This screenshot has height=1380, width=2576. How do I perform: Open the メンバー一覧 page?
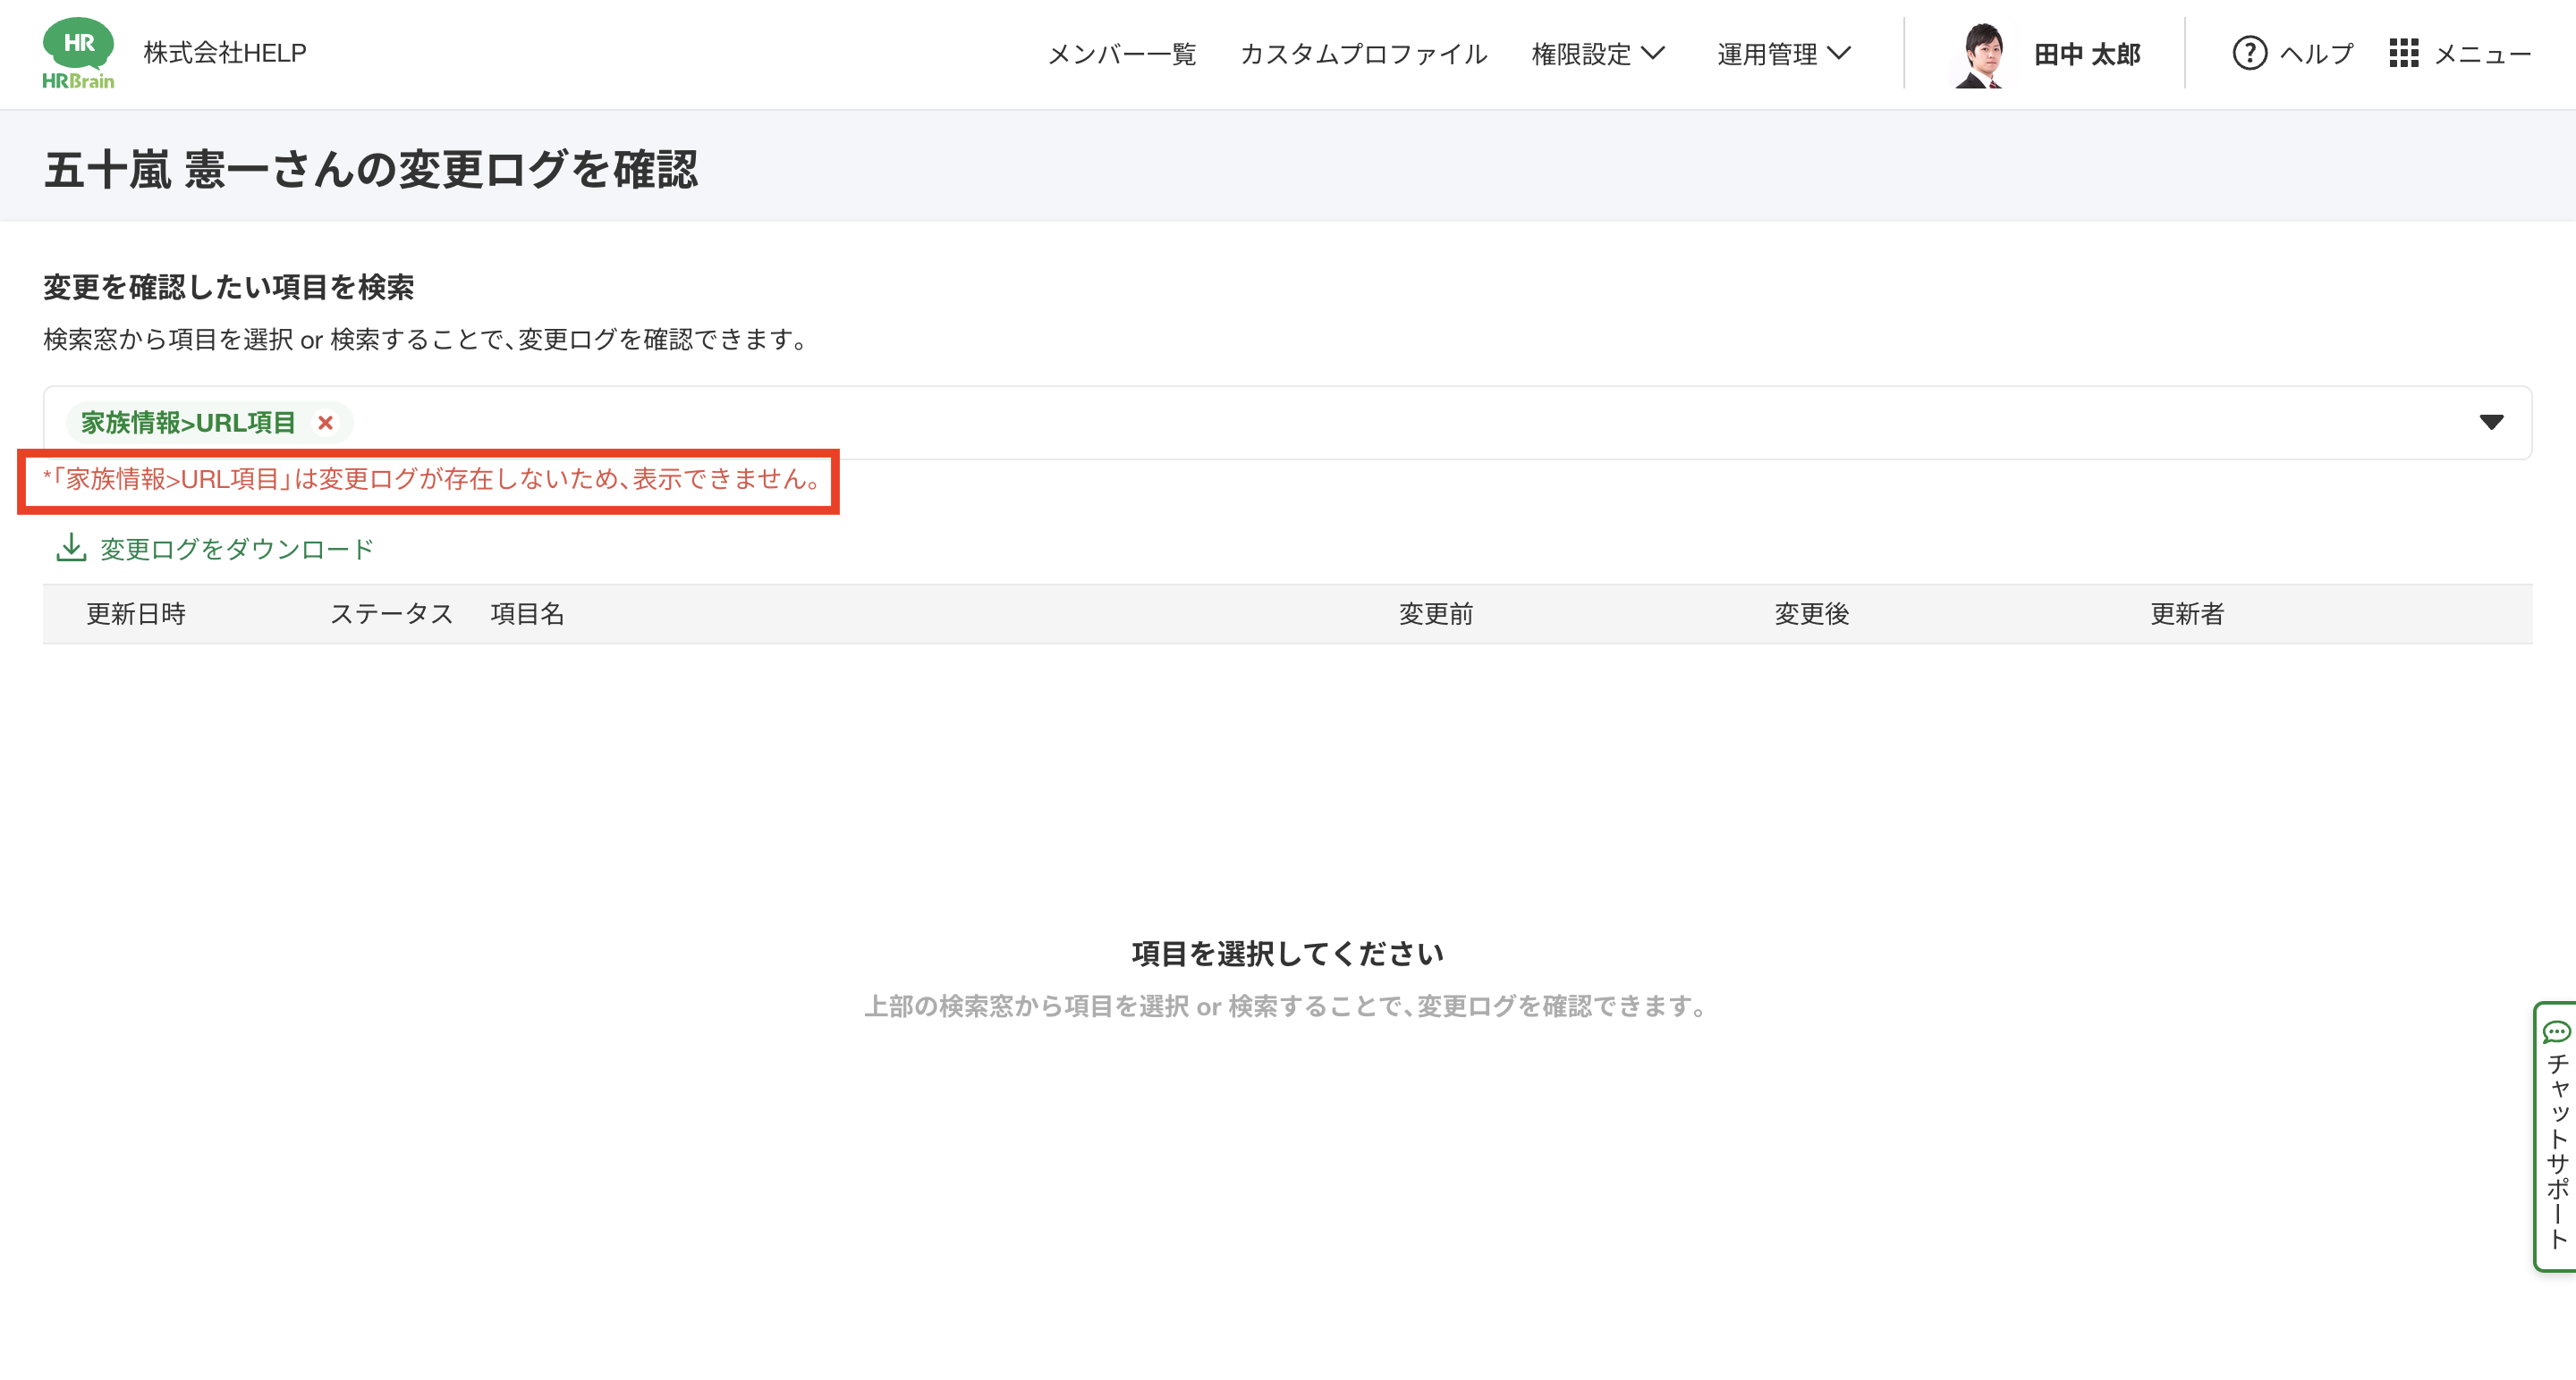point(1121,54)
